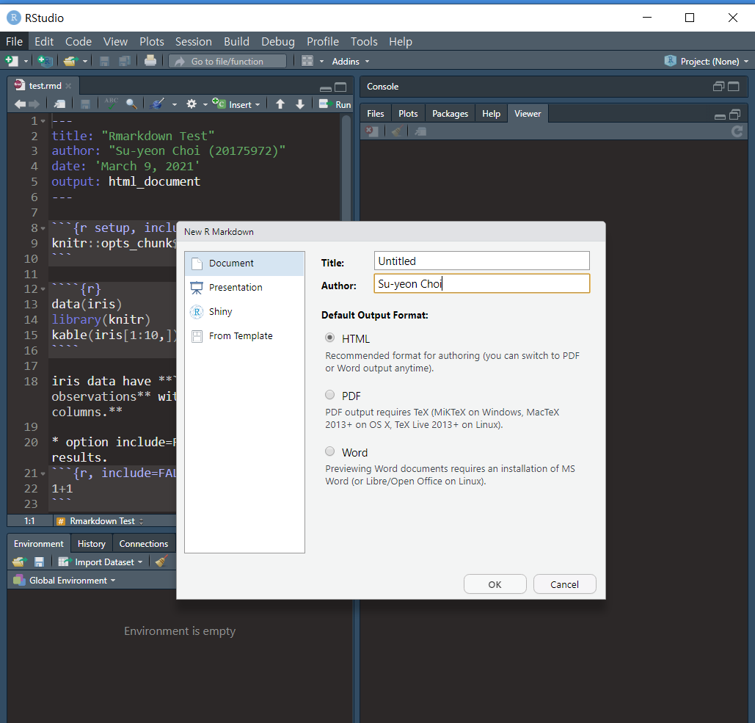
Task: Click the editor forward navigation arrow
Action: coord(34,104)
